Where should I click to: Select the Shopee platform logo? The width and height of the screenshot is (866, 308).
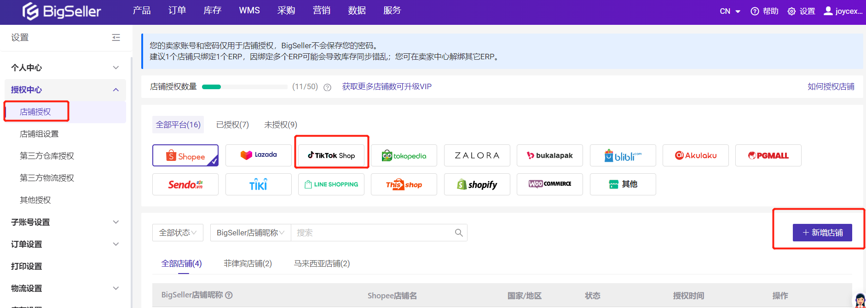(185, 156)
